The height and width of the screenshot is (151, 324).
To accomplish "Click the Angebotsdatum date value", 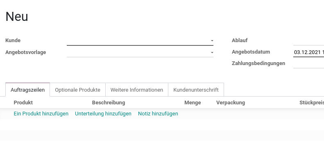I will [308, 52].
